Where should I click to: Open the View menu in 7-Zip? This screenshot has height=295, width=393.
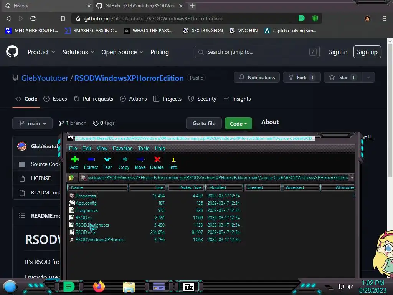click(102, 148)
